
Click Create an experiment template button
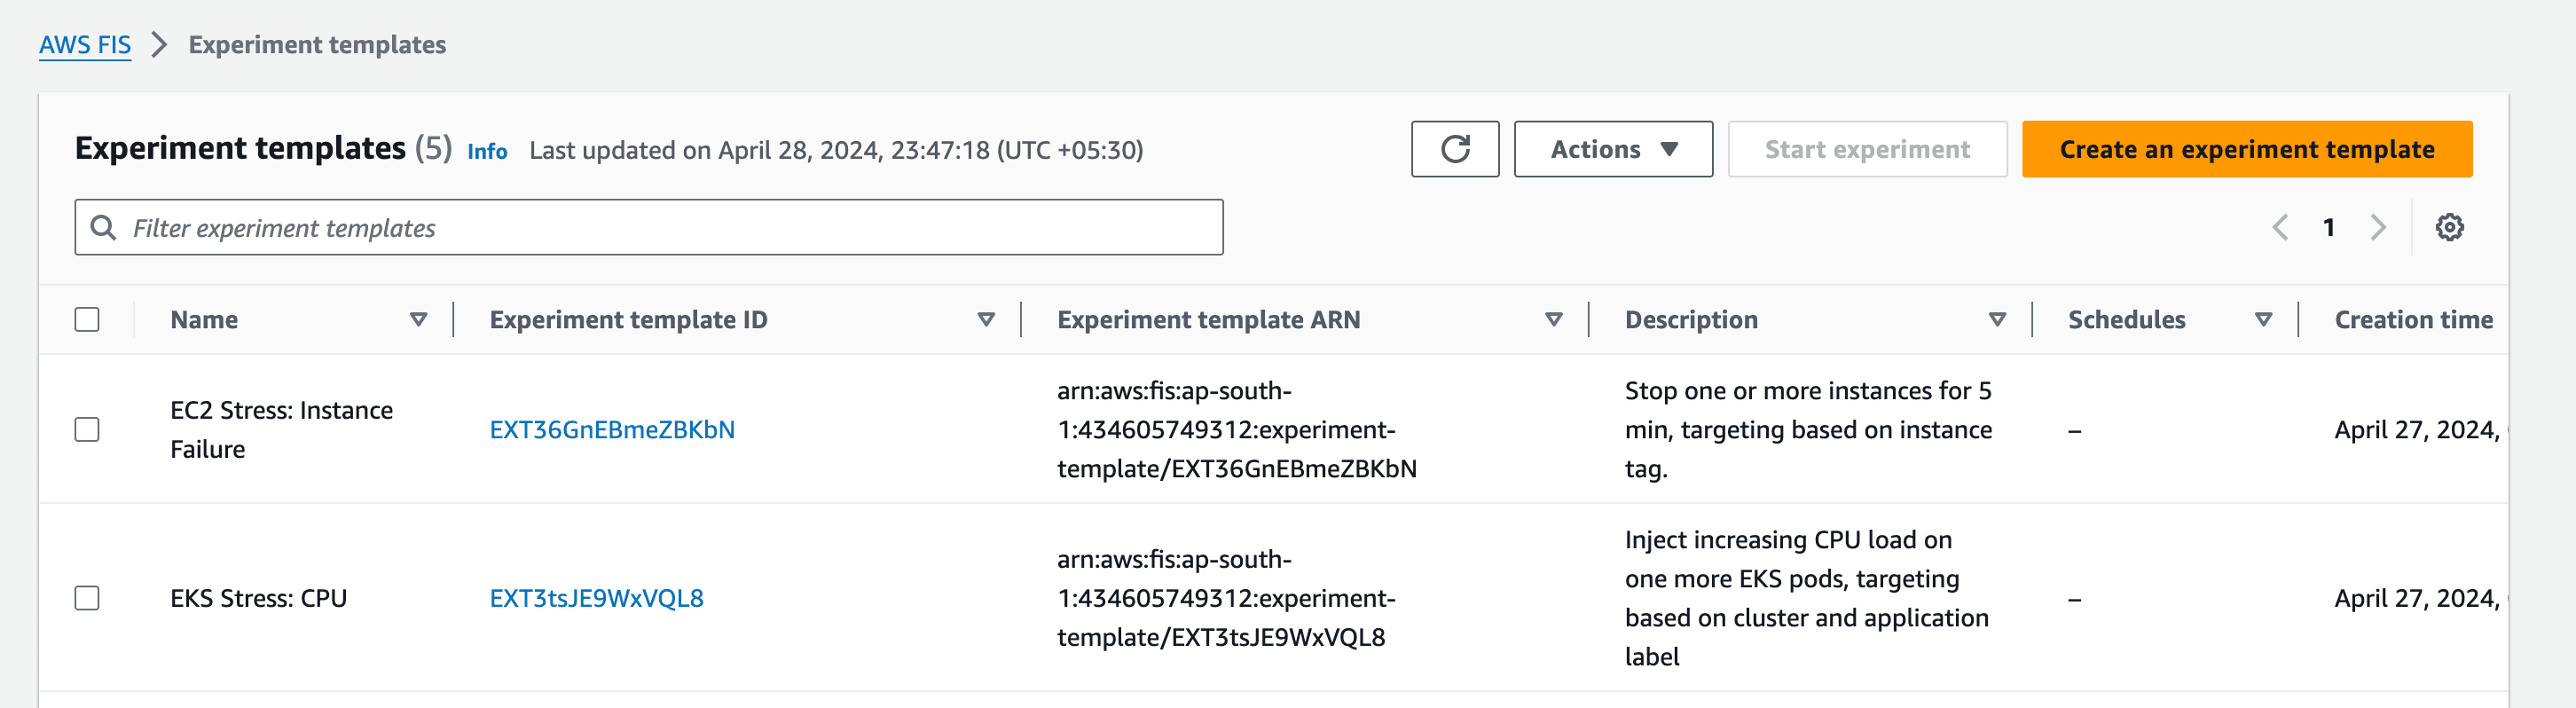[2247, 149]
